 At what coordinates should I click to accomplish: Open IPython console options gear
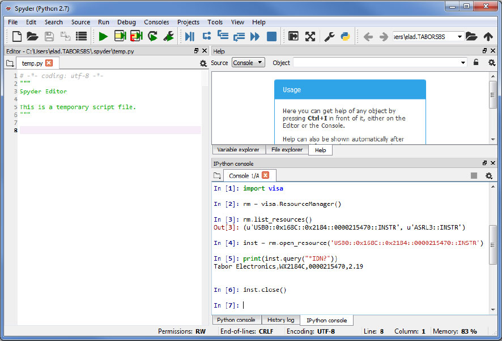(x=489, y=176)
